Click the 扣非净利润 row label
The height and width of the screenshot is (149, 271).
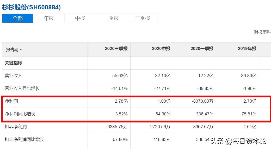[16, 127]
